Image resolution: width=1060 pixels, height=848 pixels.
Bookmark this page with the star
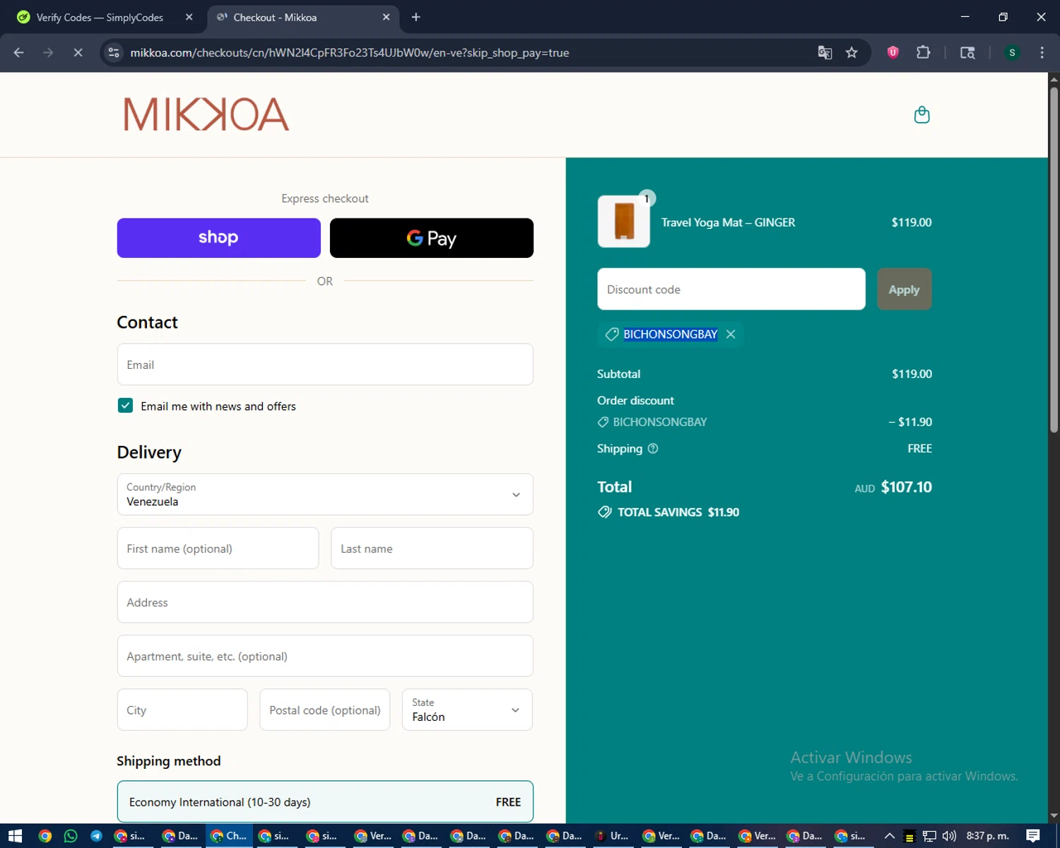[x=852, y=52]
